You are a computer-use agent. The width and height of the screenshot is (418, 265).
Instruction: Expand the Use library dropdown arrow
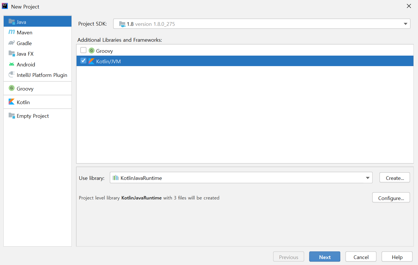[x=368, y=178]
